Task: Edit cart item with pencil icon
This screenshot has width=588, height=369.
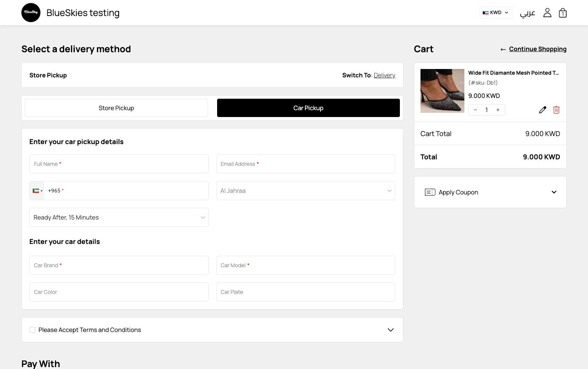Action: (542, 110)
